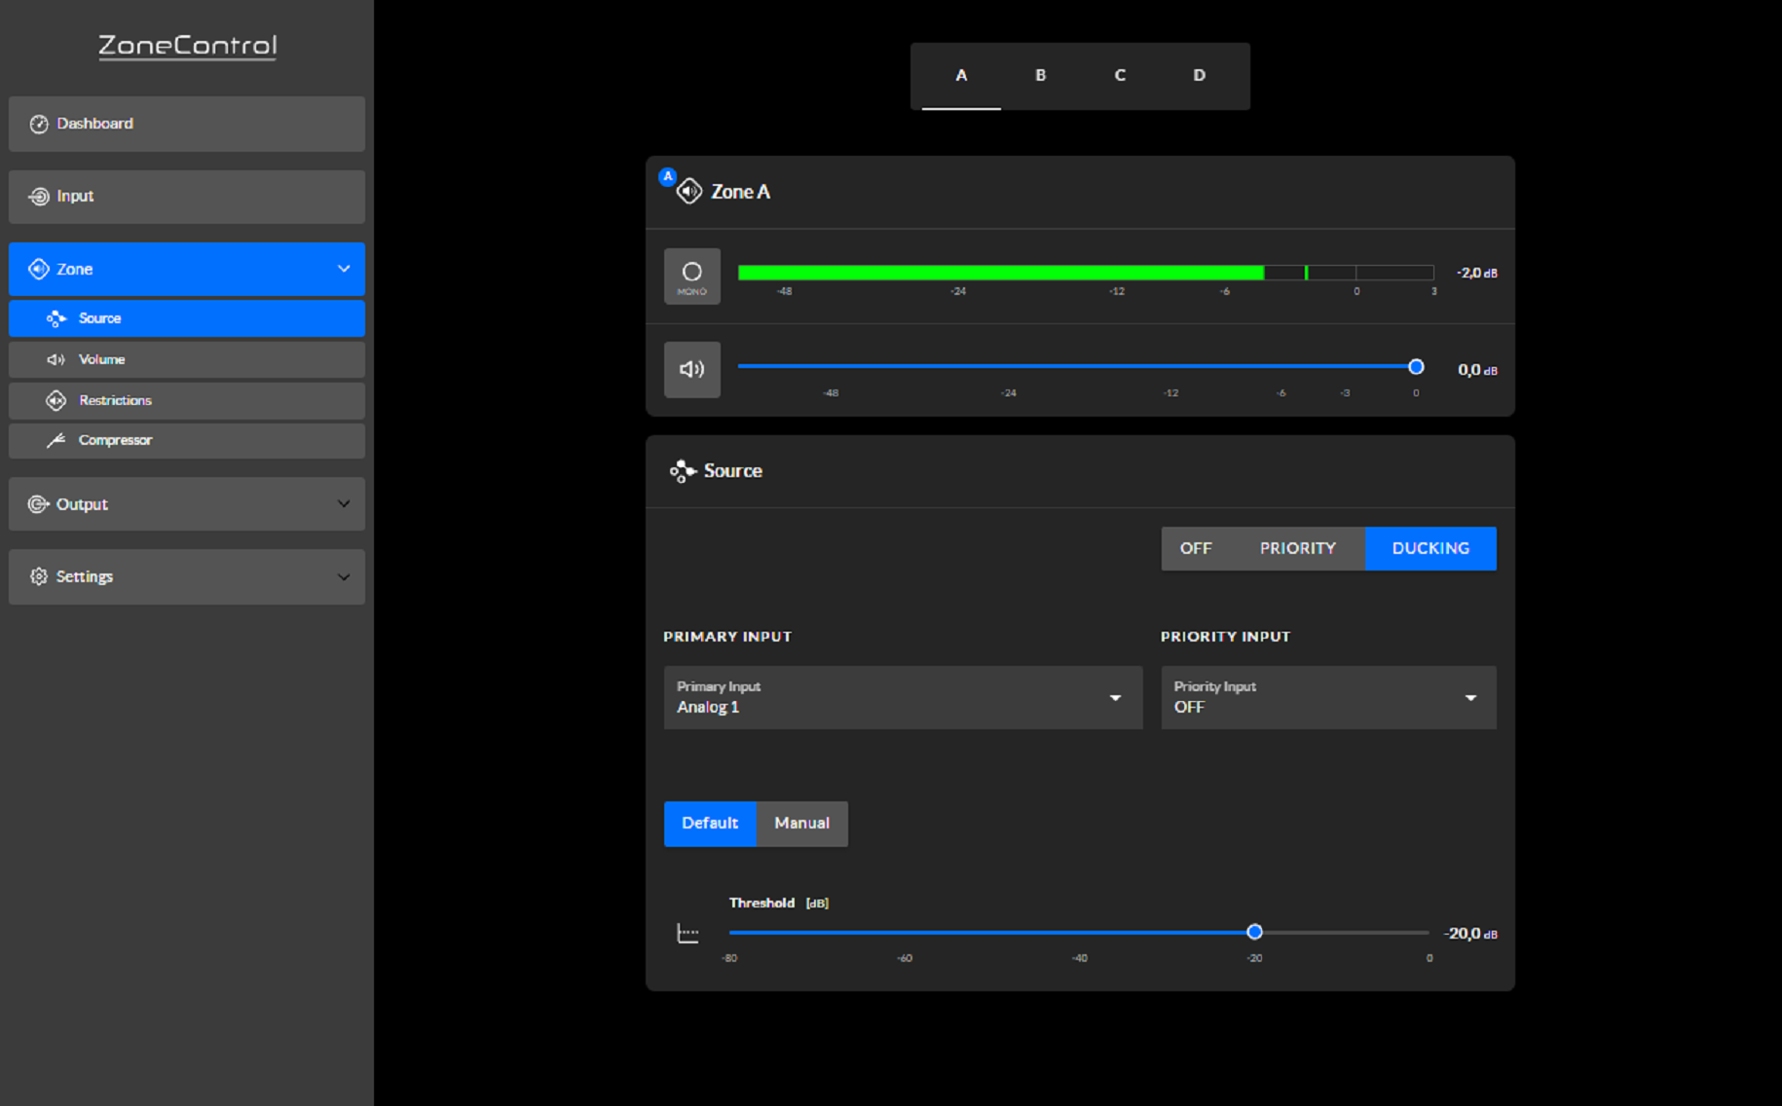The height and width of the screenshot is (1106, 1782).
Task: Switch to zone tab B
Action: pos(1040,75)
